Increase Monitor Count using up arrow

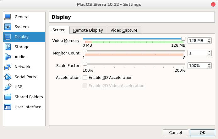[x=209, y=52]
